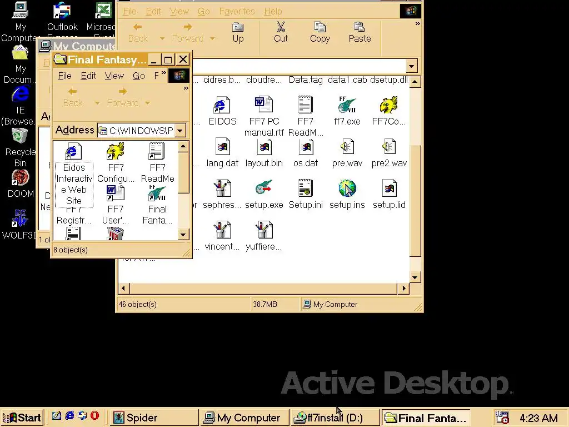Expand Forward history arrow in ff7install window
The image size is (569, 427).
(213, 38)
